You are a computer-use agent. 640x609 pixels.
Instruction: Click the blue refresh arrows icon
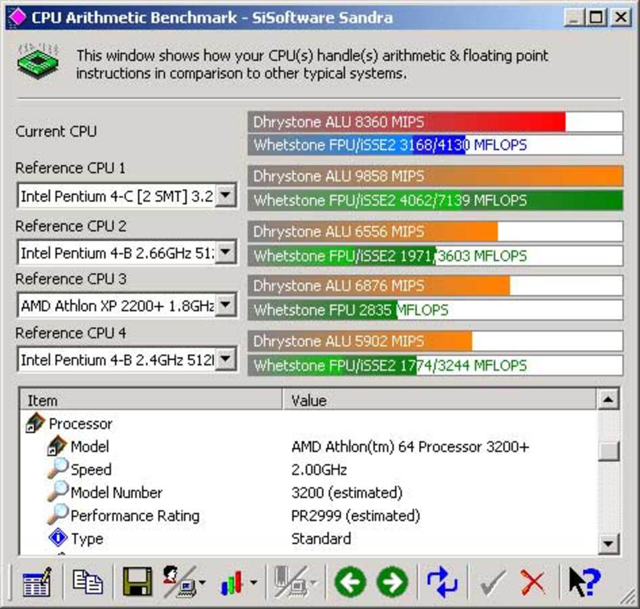pos(443,582)
